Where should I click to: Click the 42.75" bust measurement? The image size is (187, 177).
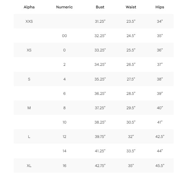100,166
